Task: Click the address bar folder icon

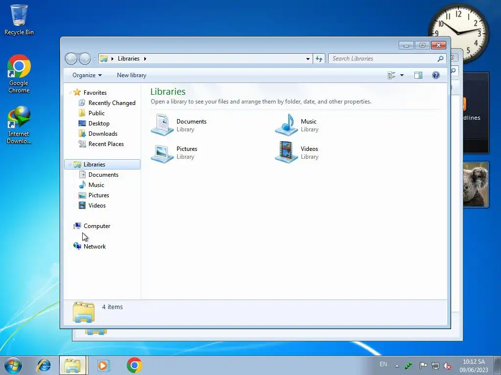Action: pyautogui.click(x=104, y=59)
